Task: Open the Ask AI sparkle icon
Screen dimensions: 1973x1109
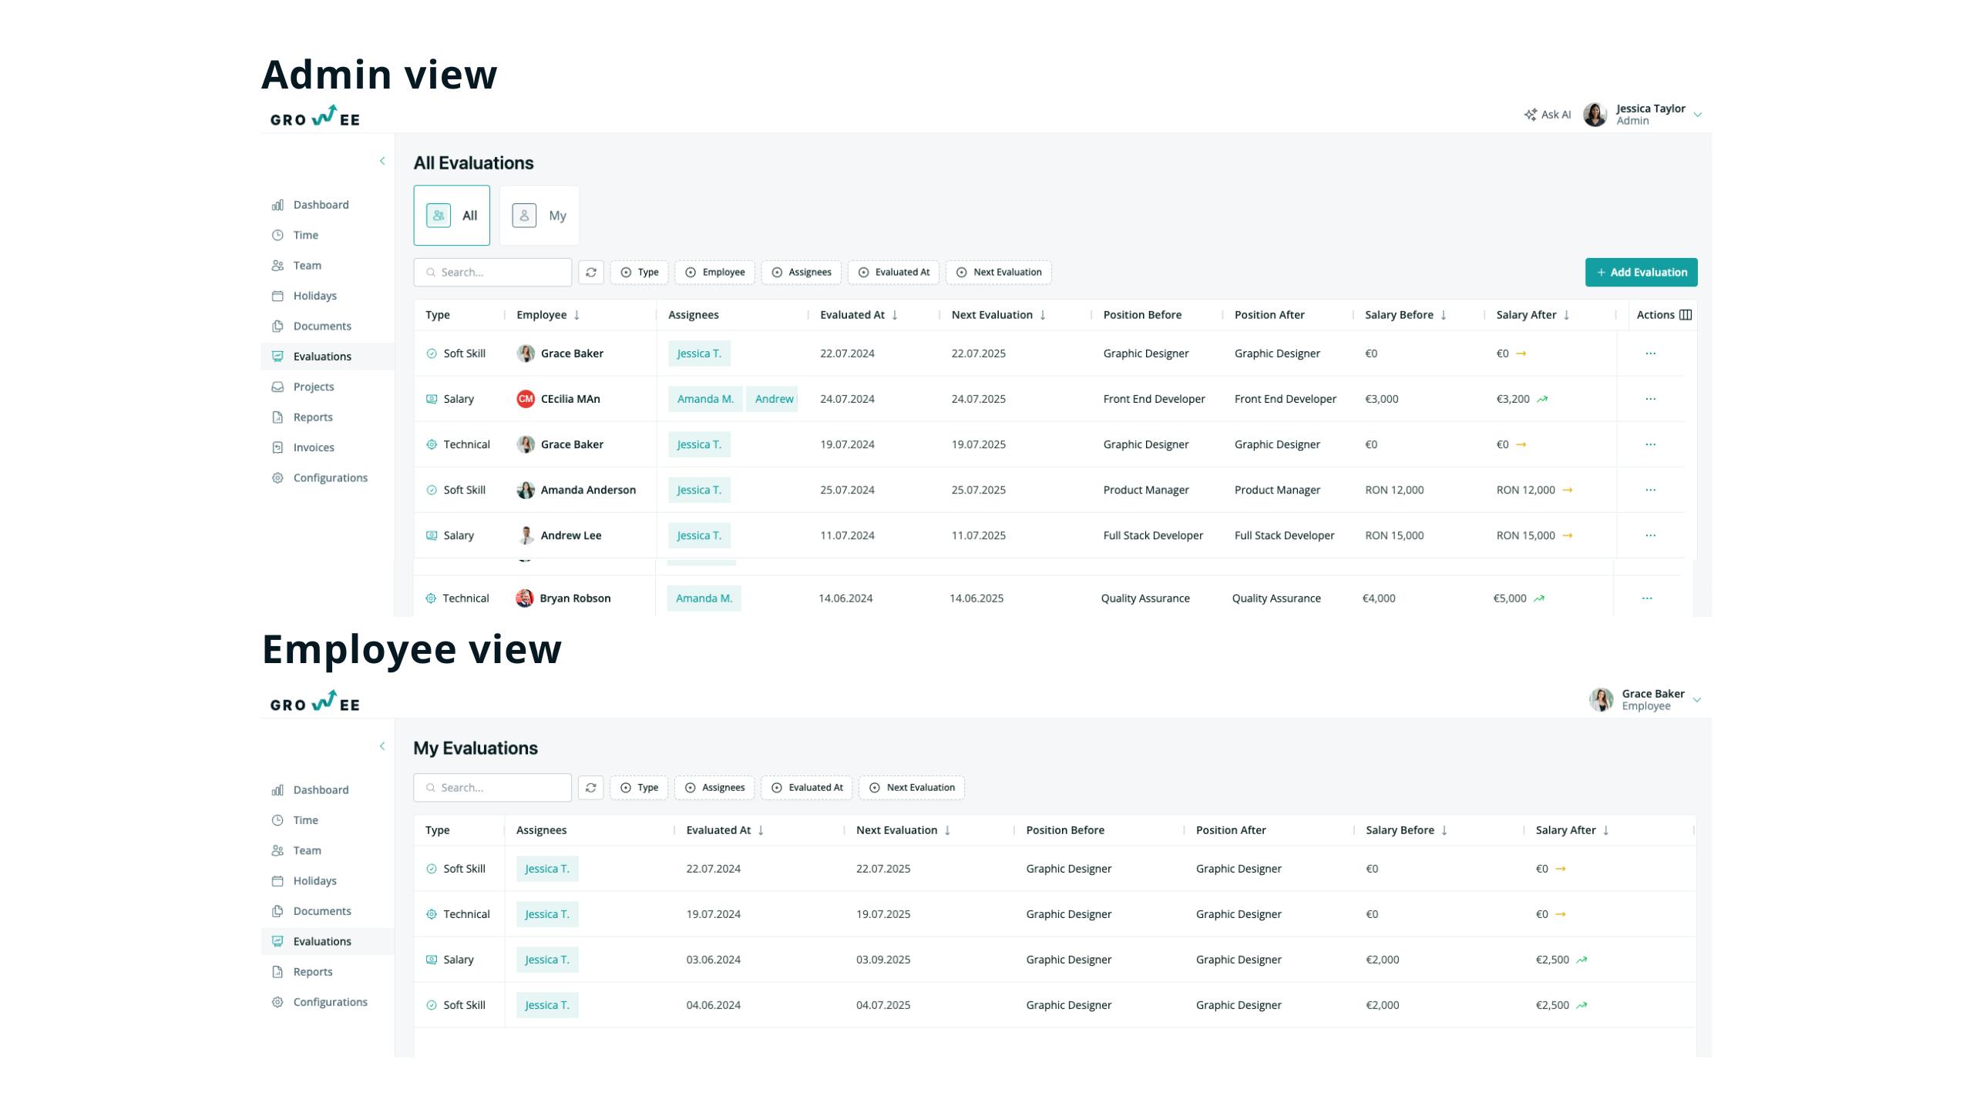Action: (1531, 115)
